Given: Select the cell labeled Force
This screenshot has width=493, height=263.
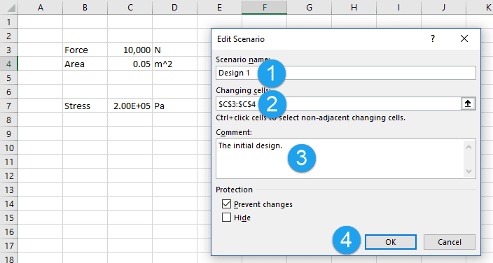Looking at the screenshot, I should (85, 50).
